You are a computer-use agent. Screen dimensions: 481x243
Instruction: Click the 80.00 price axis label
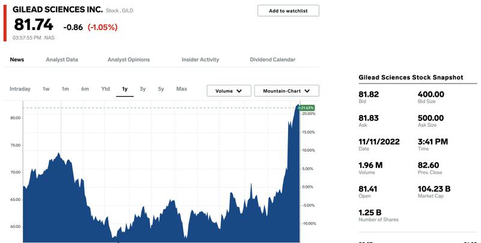tap(16, 118)
